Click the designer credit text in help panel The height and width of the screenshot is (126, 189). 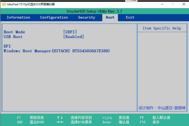click(x=162, y=108)
